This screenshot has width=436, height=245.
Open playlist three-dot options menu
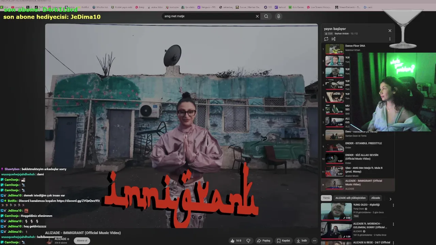(390, 39)
